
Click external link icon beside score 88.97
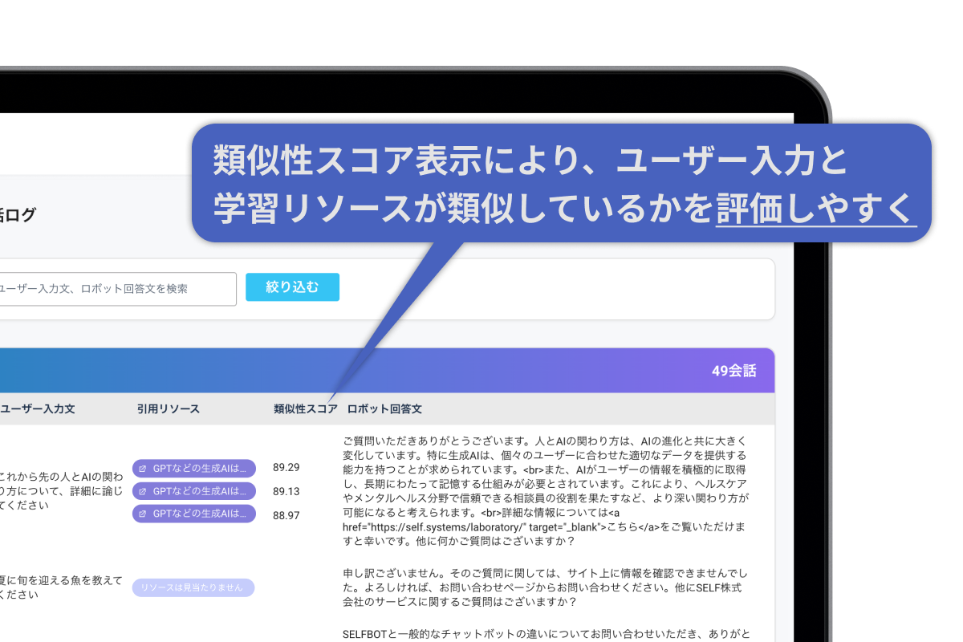tap(143, 514)
